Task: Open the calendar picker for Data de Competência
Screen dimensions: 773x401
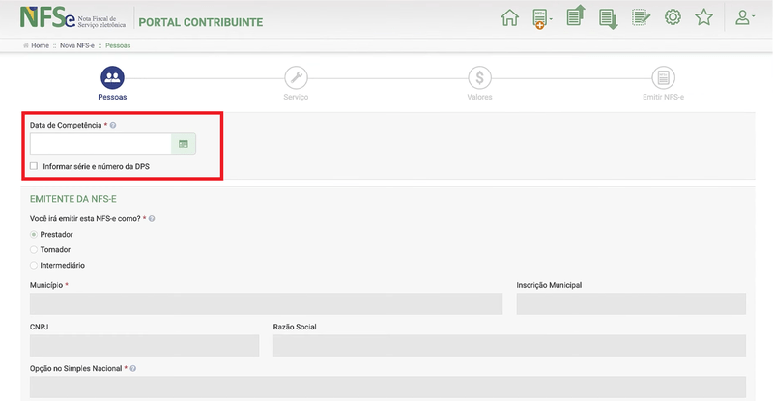Action: point(184,144)
